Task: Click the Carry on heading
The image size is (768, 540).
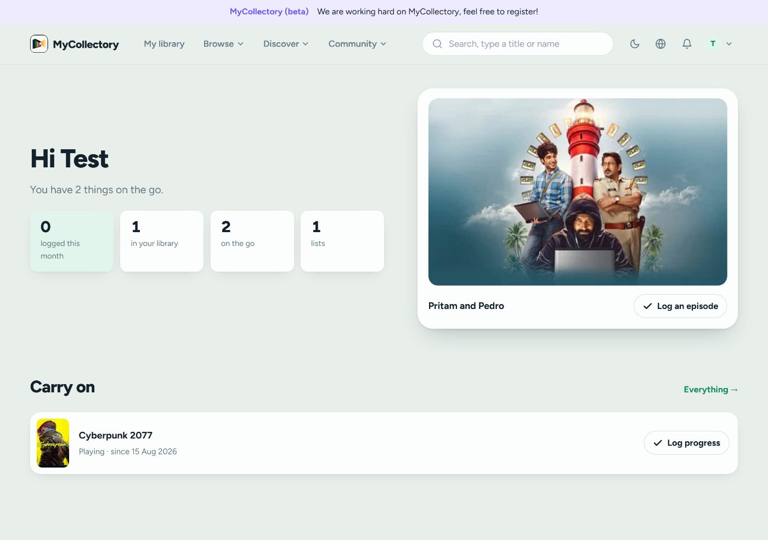Action: coord(63,387)
